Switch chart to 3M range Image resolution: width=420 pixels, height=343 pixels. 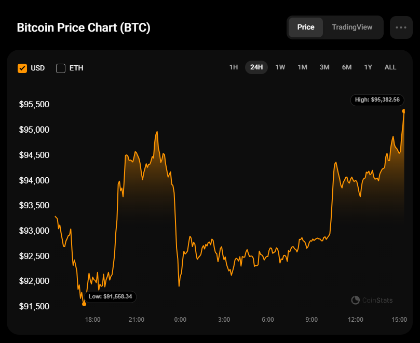[x=324, y=67]
